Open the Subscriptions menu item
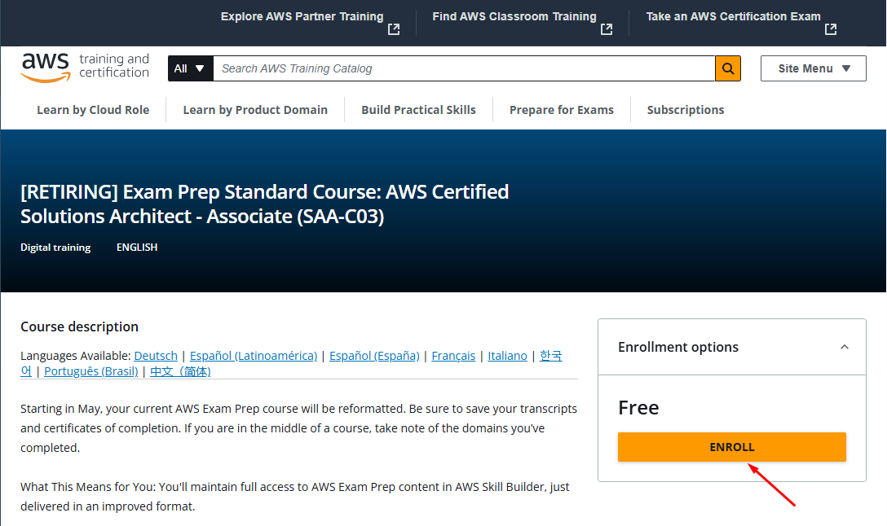Image resolution: width=887 pixels, height=526 pixels. (686, 110)
